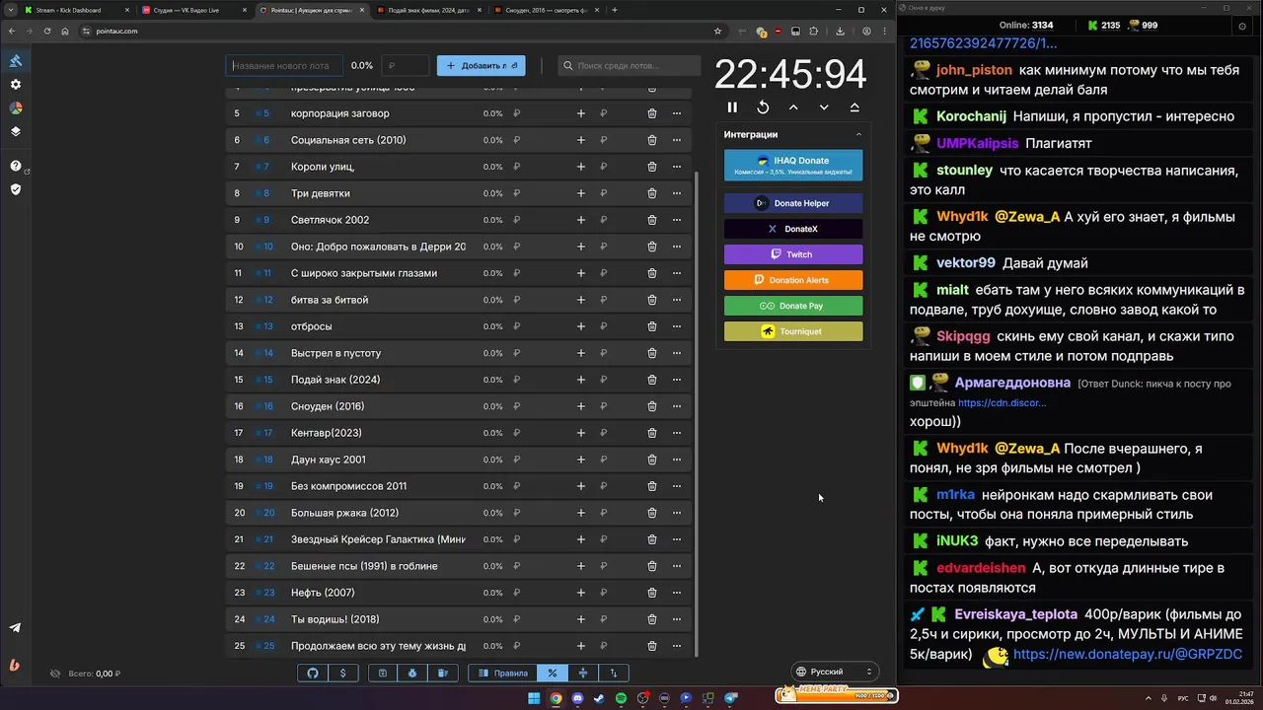Open a new browser tab

tap(615, 10)
